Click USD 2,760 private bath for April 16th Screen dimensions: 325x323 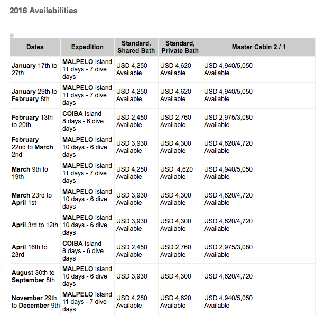click(175, 247)
